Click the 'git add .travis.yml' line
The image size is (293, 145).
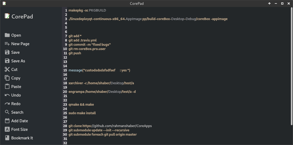pos(82,40)
